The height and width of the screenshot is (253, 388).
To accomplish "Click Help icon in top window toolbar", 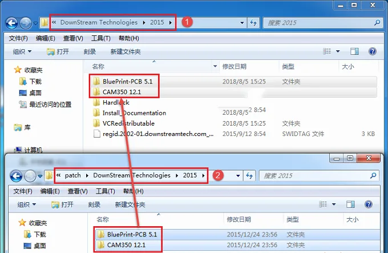I will pyautogui.click(x=373, y=51).
